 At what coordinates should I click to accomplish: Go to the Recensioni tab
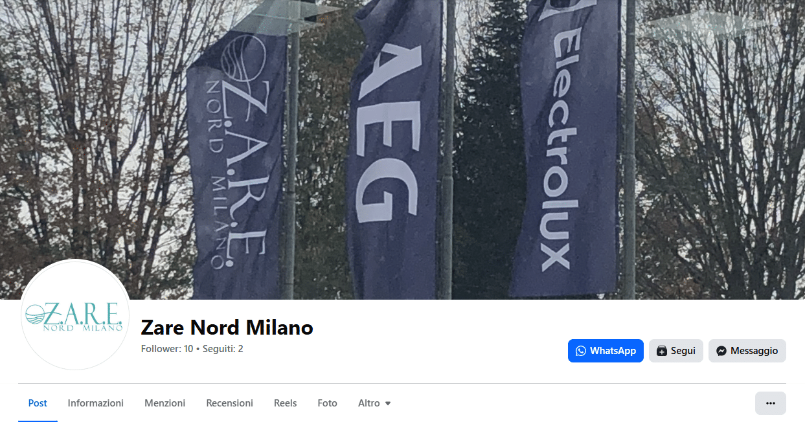pyautogui.click(x=230, y=403)
